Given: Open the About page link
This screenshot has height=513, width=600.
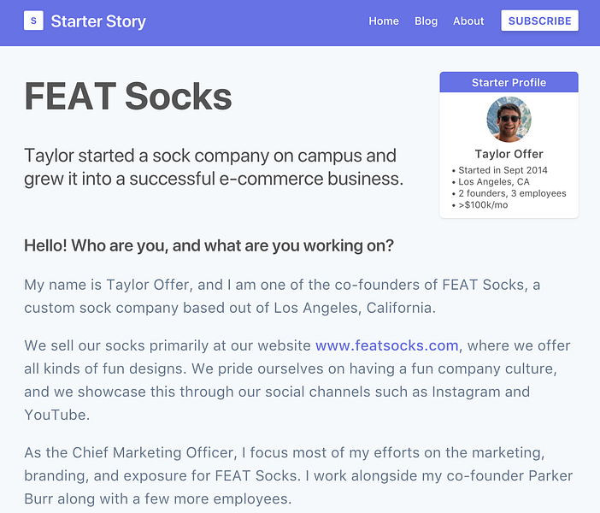Looking at the screenshot, I should 468,21.
